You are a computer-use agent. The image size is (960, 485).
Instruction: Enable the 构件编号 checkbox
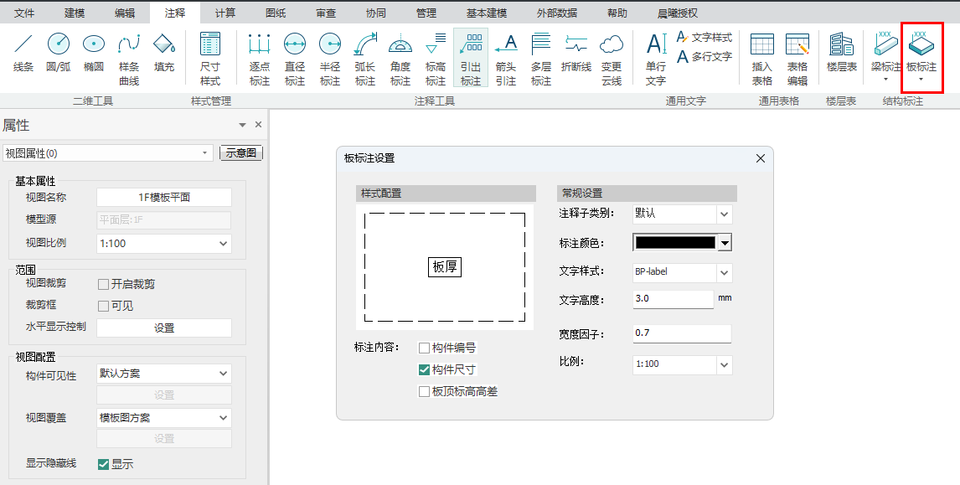coord(425,348)
